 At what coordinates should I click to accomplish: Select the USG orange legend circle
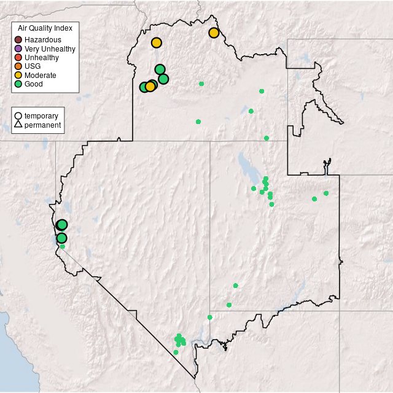[18, 66]
